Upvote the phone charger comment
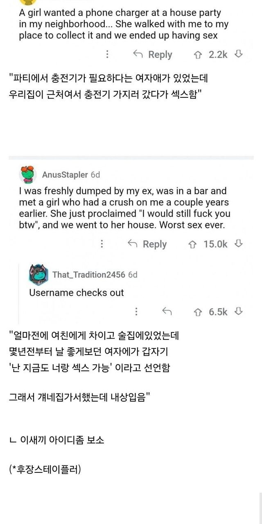The image size is (262, 524). click(199, 54)
